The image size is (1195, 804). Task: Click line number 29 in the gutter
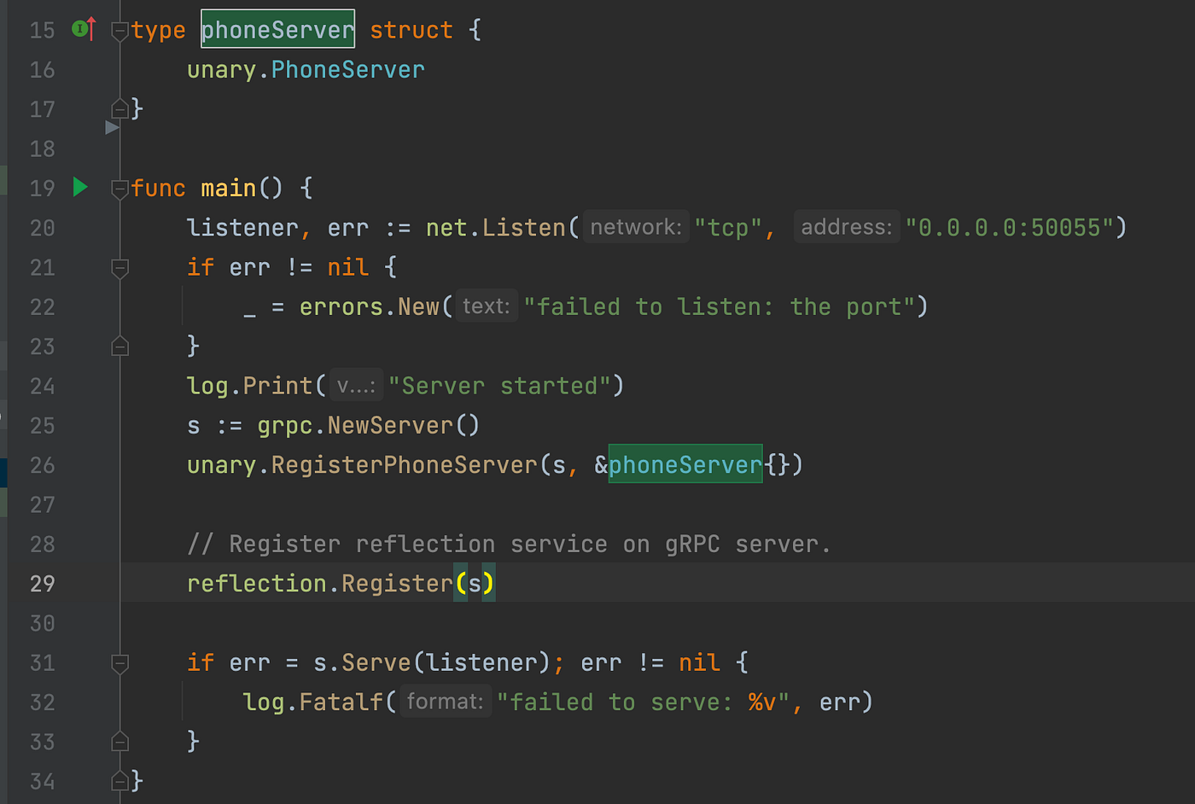tap(42, 584)
